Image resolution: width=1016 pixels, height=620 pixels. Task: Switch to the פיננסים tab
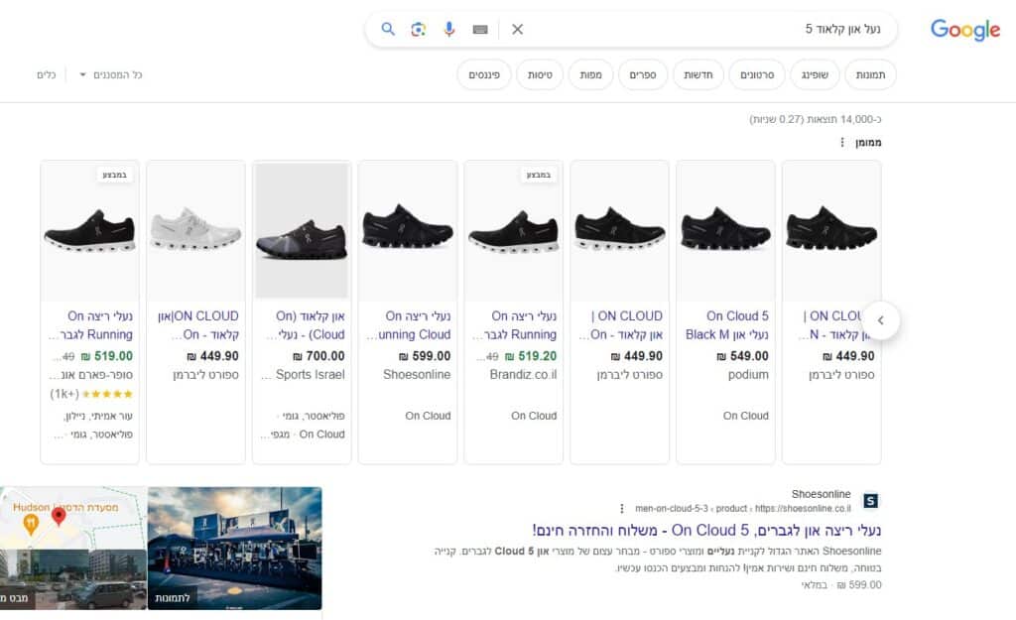coord(484,74)
